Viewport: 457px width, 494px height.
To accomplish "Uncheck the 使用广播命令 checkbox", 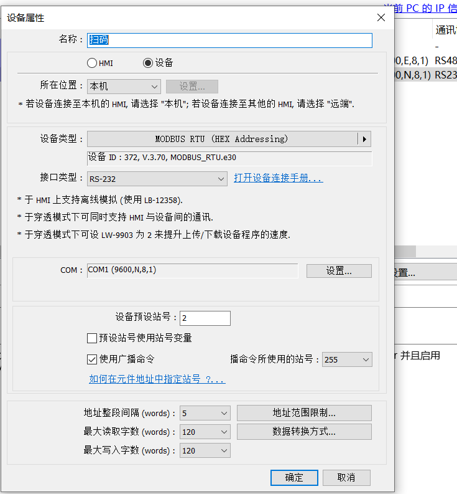I will 92,359.
